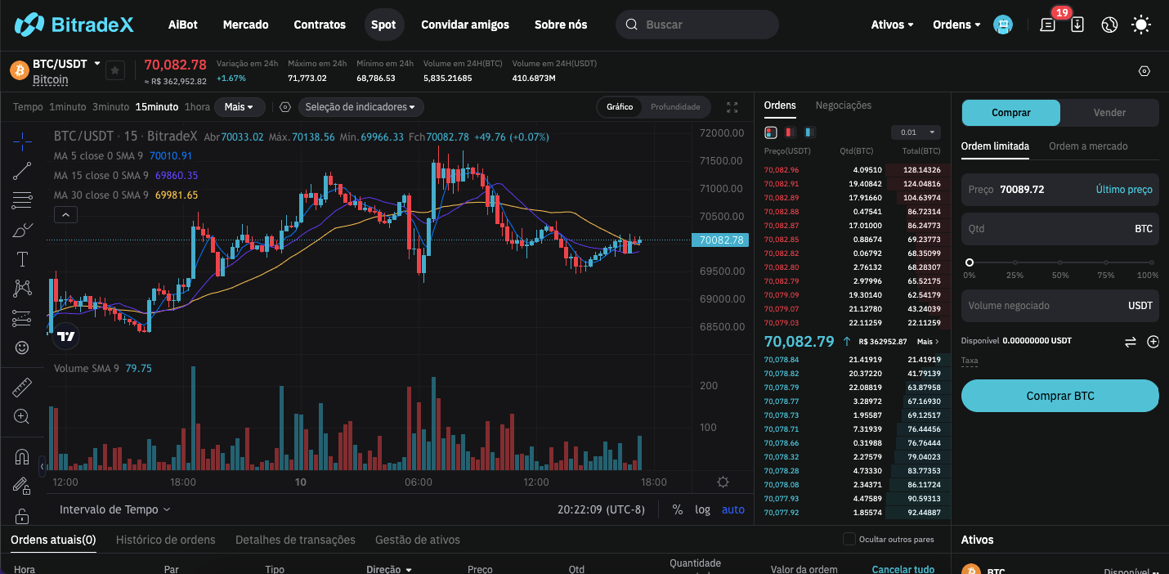
Task: Switch to the Negociações tab
Action: click(843, 105)
